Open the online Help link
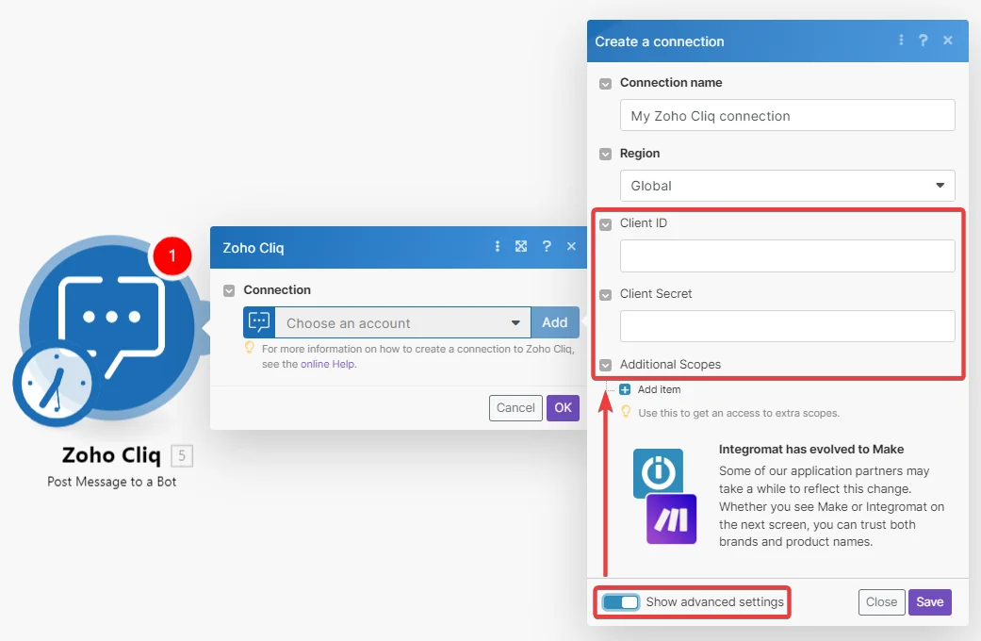 (327, 364)
